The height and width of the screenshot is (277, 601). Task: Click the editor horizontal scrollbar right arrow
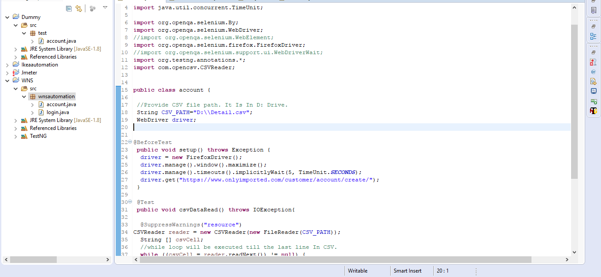click(568, 260)
